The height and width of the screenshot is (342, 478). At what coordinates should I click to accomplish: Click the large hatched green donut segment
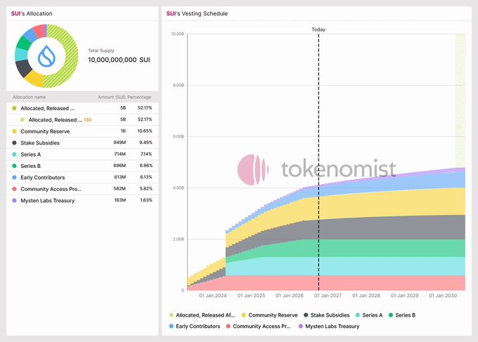tap(71, 56)
